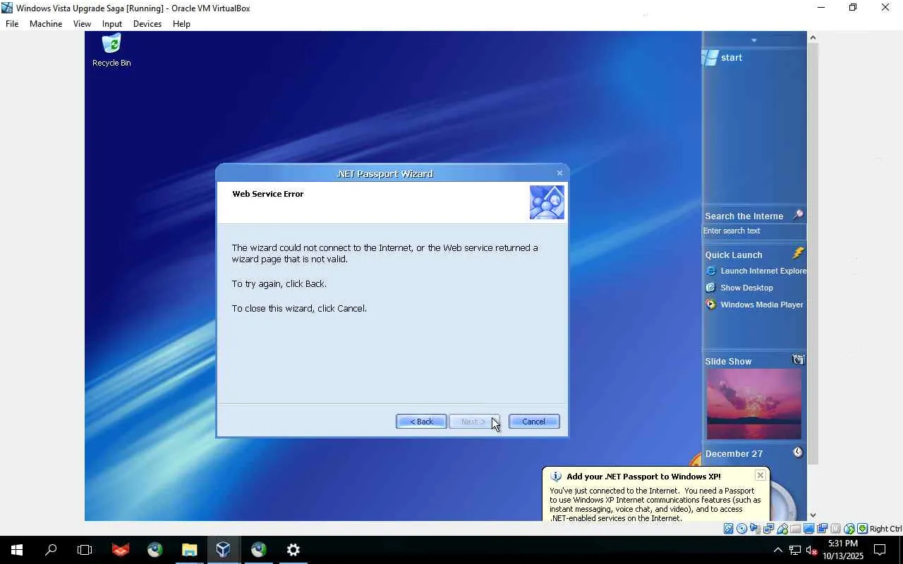Click Launch Internet Explorer link
Screen dimensions: 903x564
763,271
